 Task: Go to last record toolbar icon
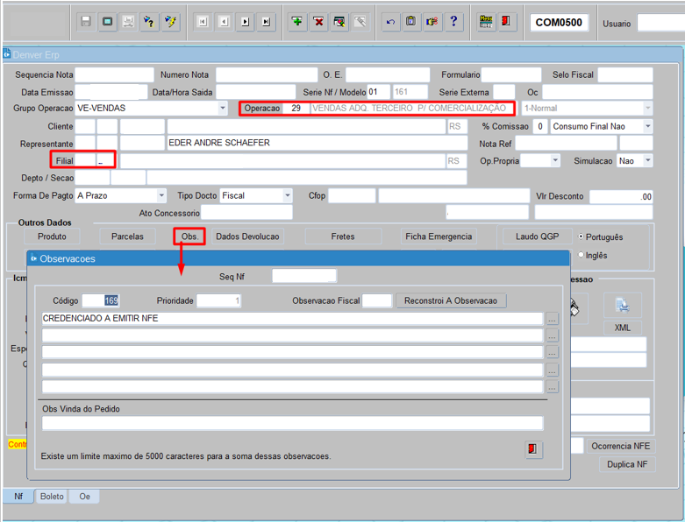click(x=266, y=22)
